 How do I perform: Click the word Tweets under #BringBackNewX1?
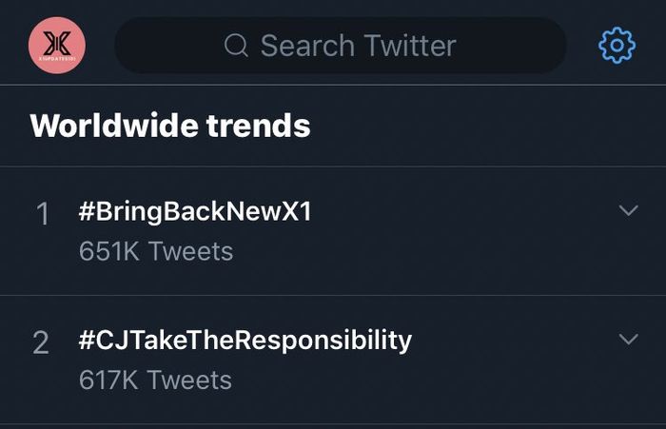coord(190,251)
